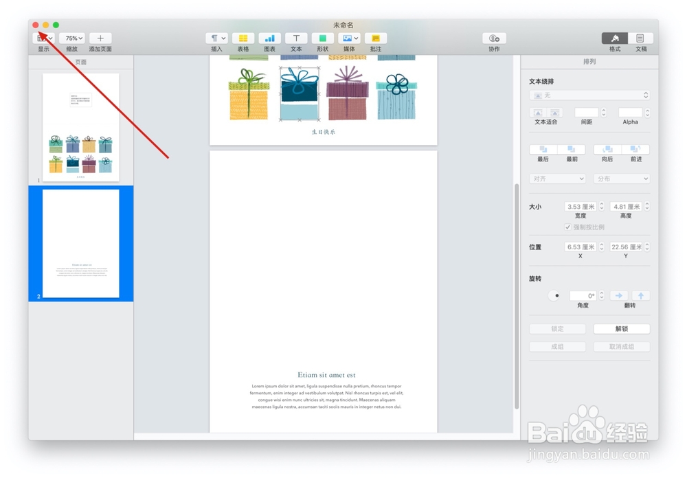Move object forward with 前进
Screen dimensions: 687x478
(x=635, y=150)
